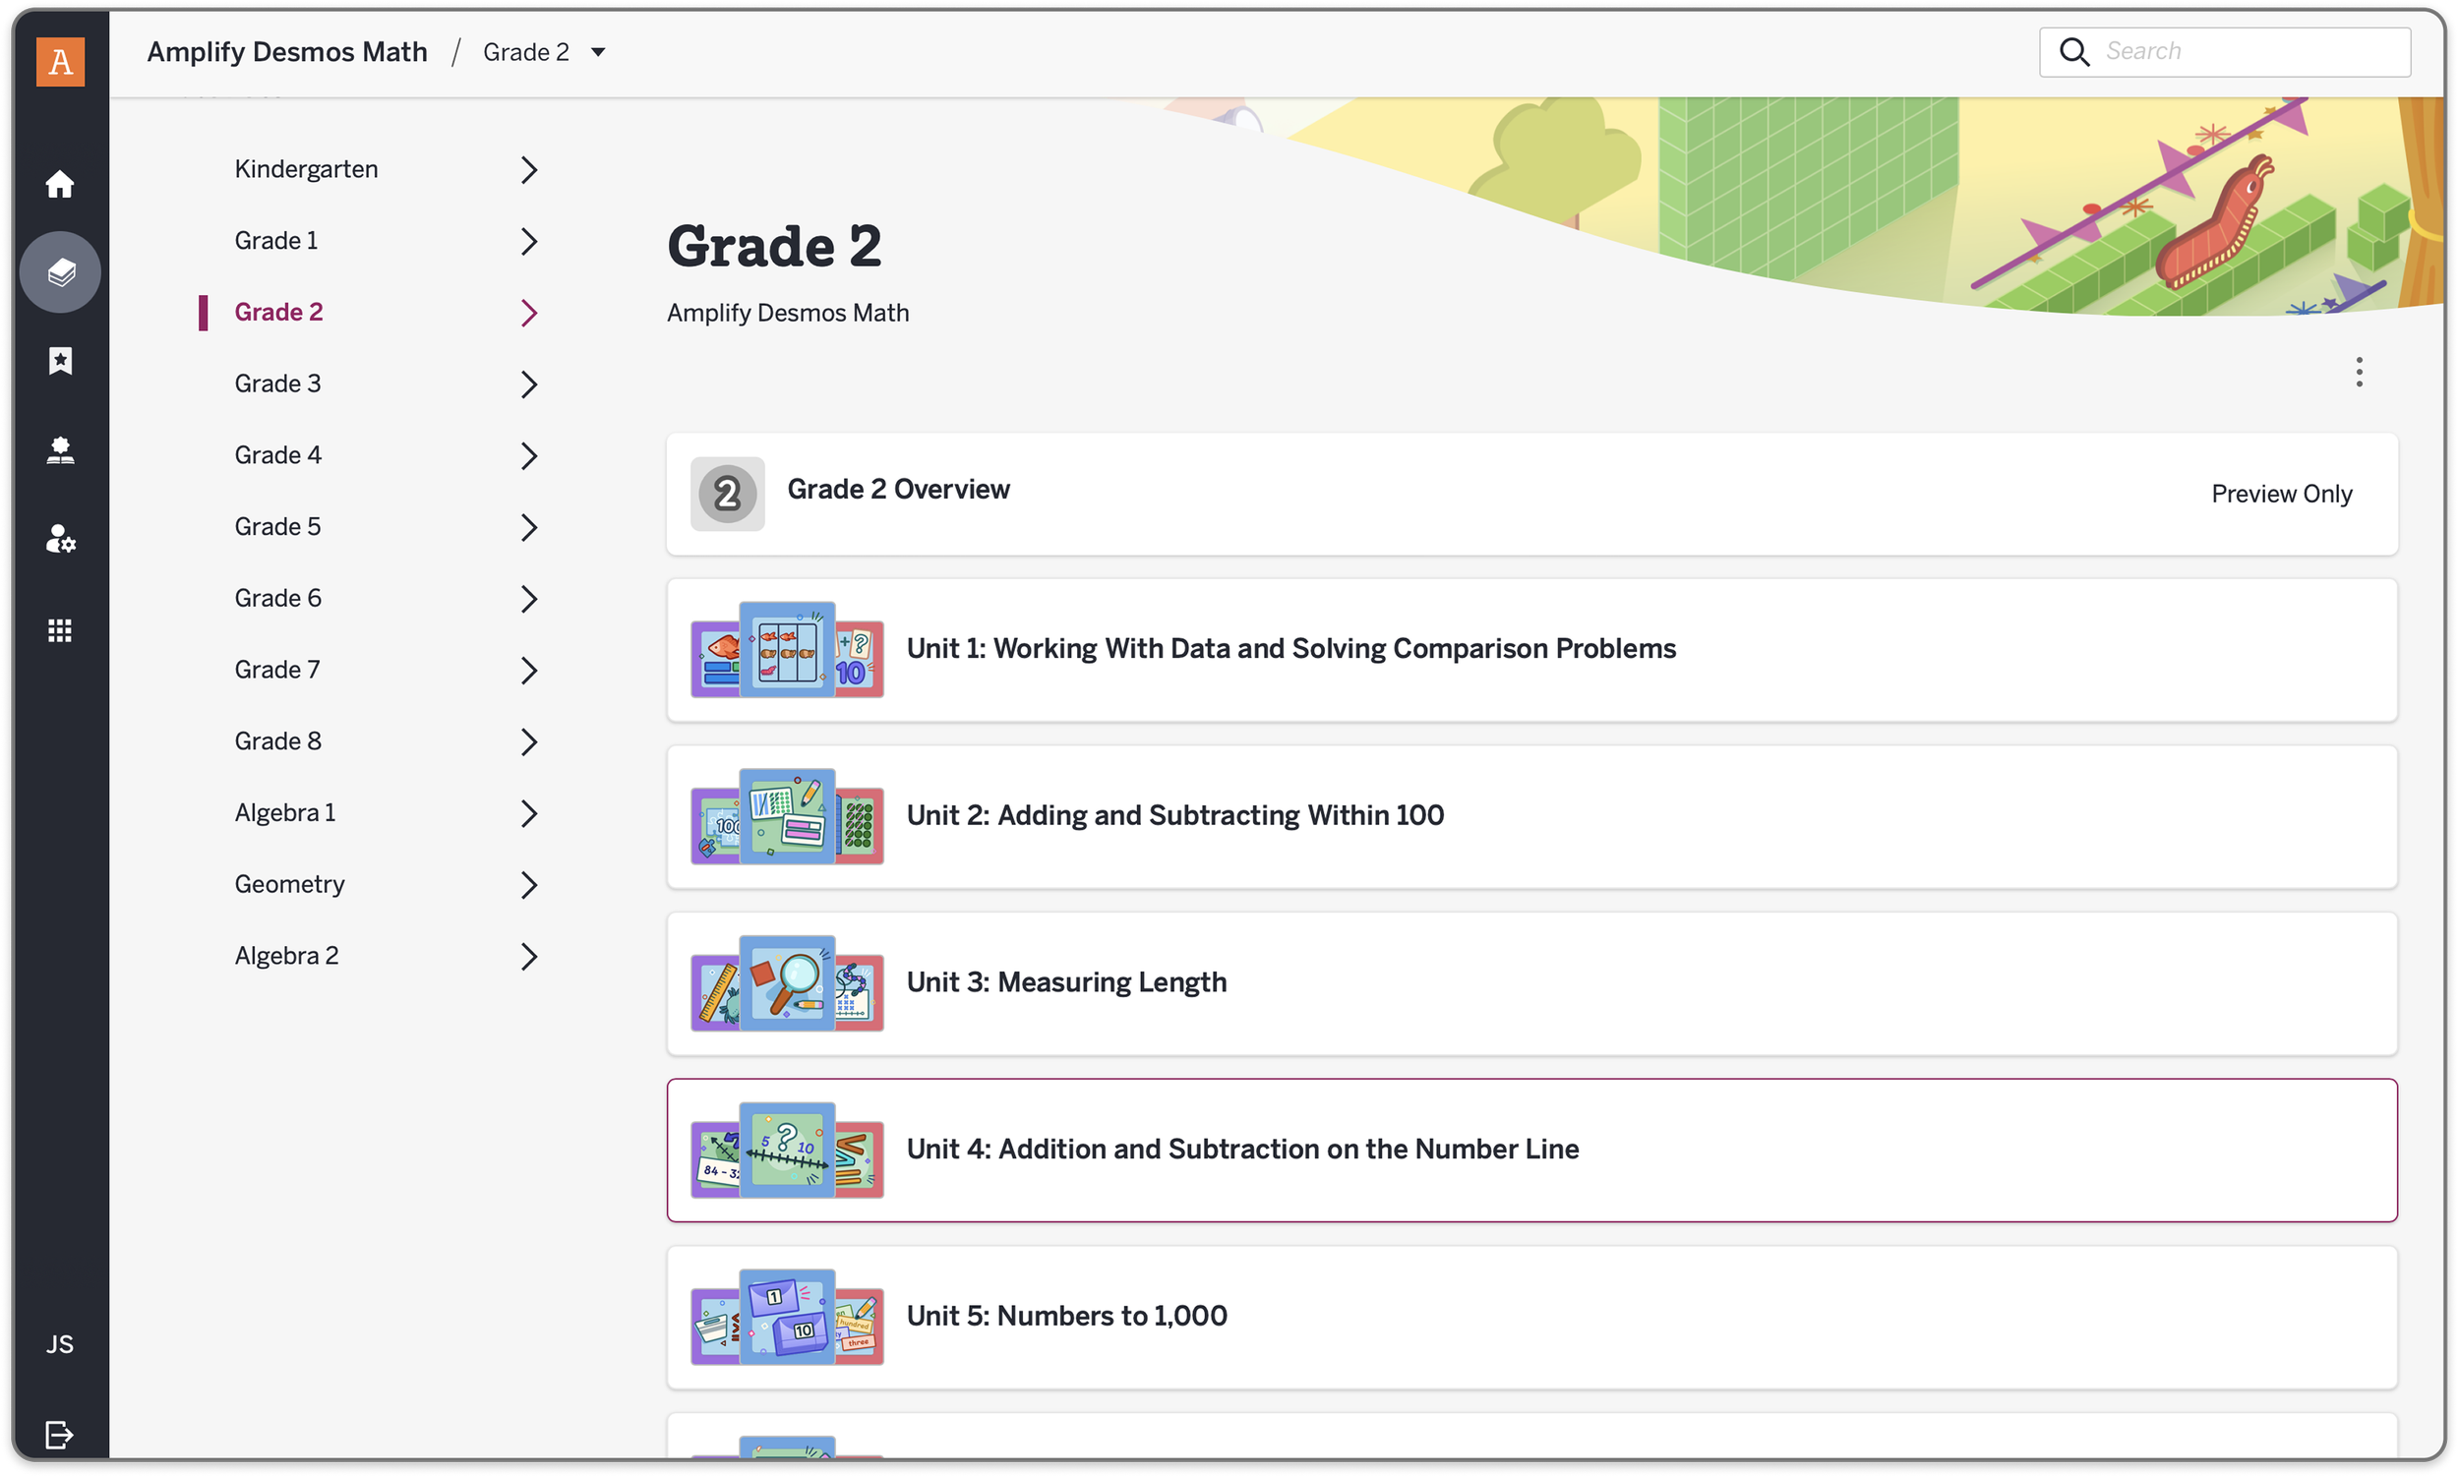Screen dimensions: 2459x1477
Task: Open the three-dot more options menu
Action: click(2359, 373)
